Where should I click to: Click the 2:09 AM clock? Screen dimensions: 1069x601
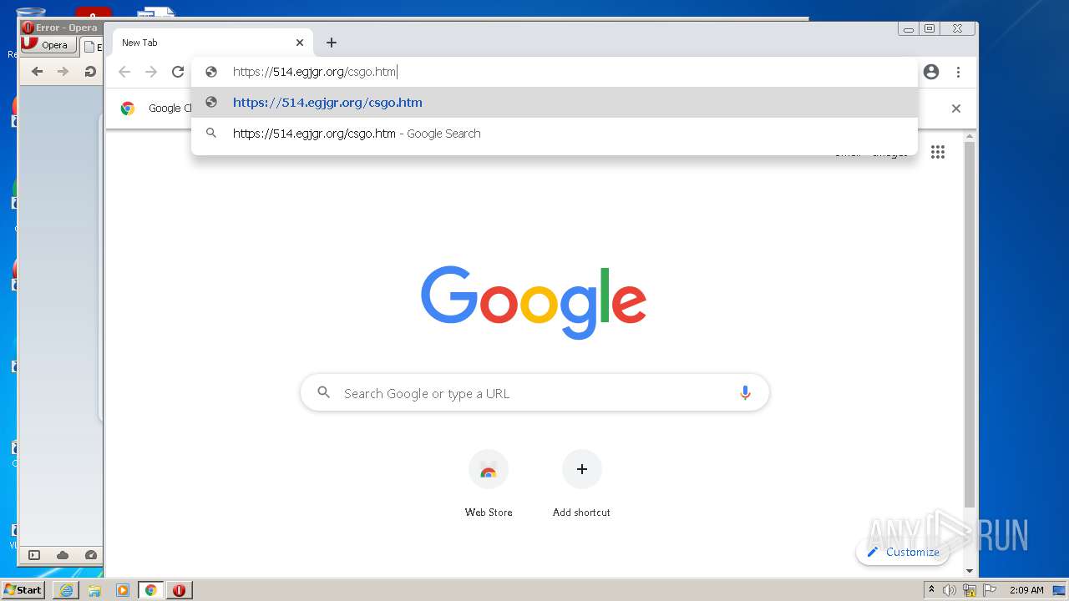[1026, 590]
